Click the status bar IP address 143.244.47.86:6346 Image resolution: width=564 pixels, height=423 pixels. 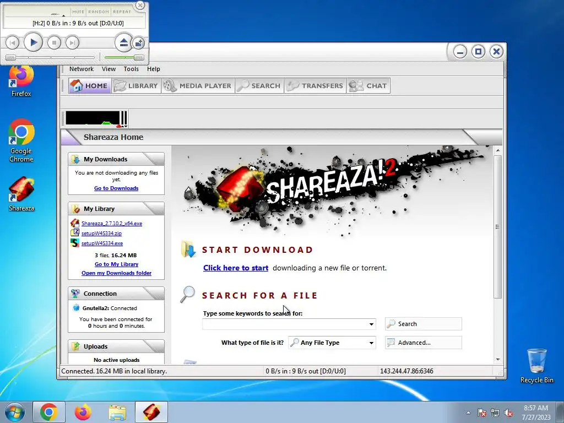point(406,371)
